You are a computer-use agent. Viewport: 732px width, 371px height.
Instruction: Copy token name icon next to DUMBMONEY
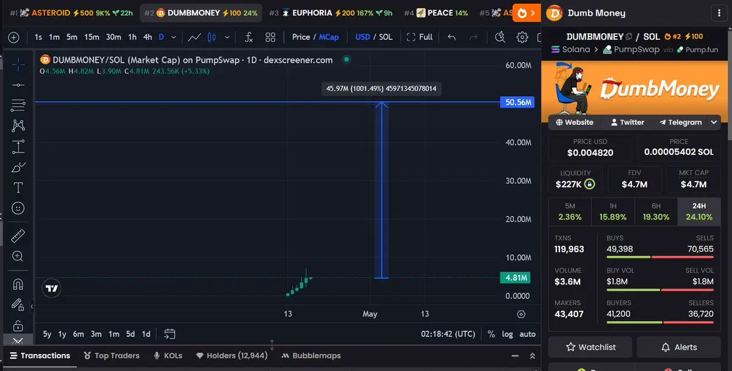pos(629,37)
